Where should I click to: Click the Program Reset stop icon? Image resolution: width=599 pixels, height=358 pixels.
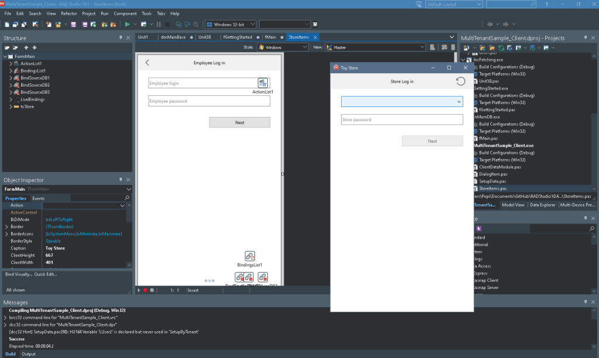[x=167, y=25]
